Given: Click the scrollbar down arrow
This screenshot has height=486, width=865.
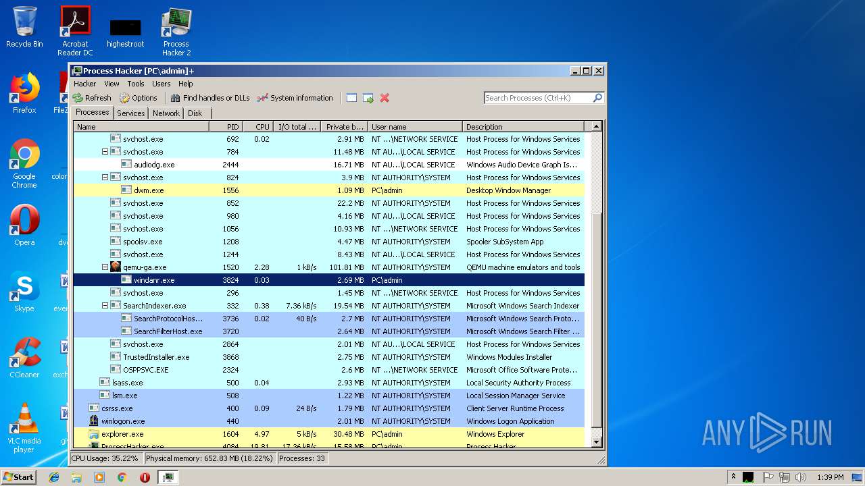Looking at the screenshot, I should coord(596,441).
